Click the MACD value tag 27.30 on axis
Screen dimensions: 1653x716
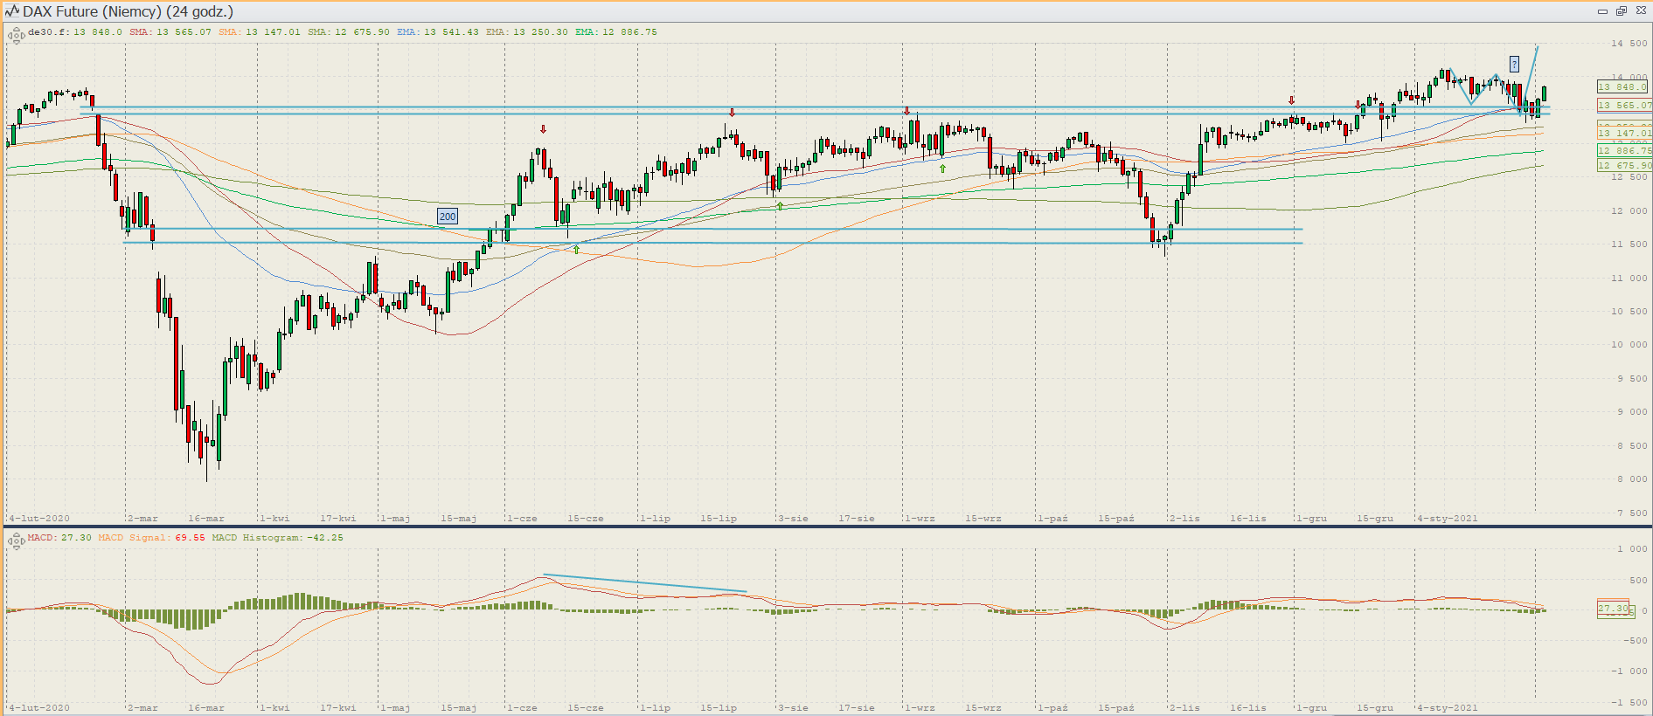click(1614, 609)
